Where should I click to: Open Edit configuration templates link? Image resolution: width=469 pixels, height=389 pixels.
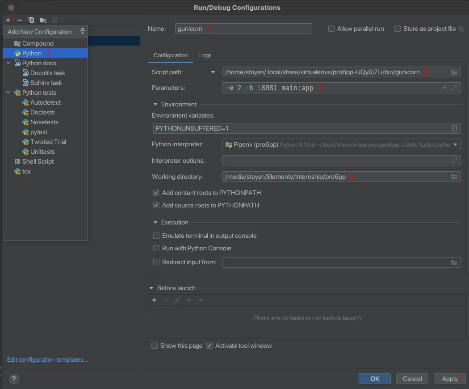tap(47, 359)
